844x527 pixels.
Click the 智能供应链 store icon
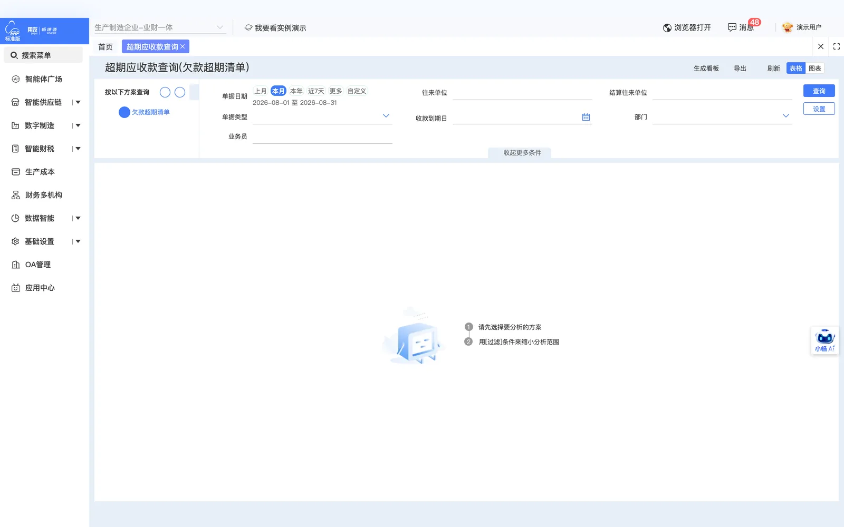(15, 102)
